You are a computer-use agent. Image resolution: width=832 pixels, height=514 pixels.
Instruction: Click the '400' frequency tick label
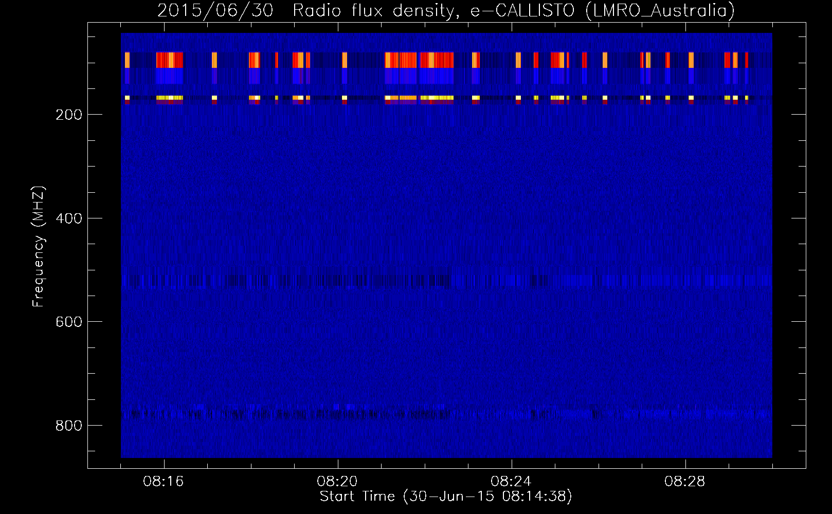(x=69, y=218)
